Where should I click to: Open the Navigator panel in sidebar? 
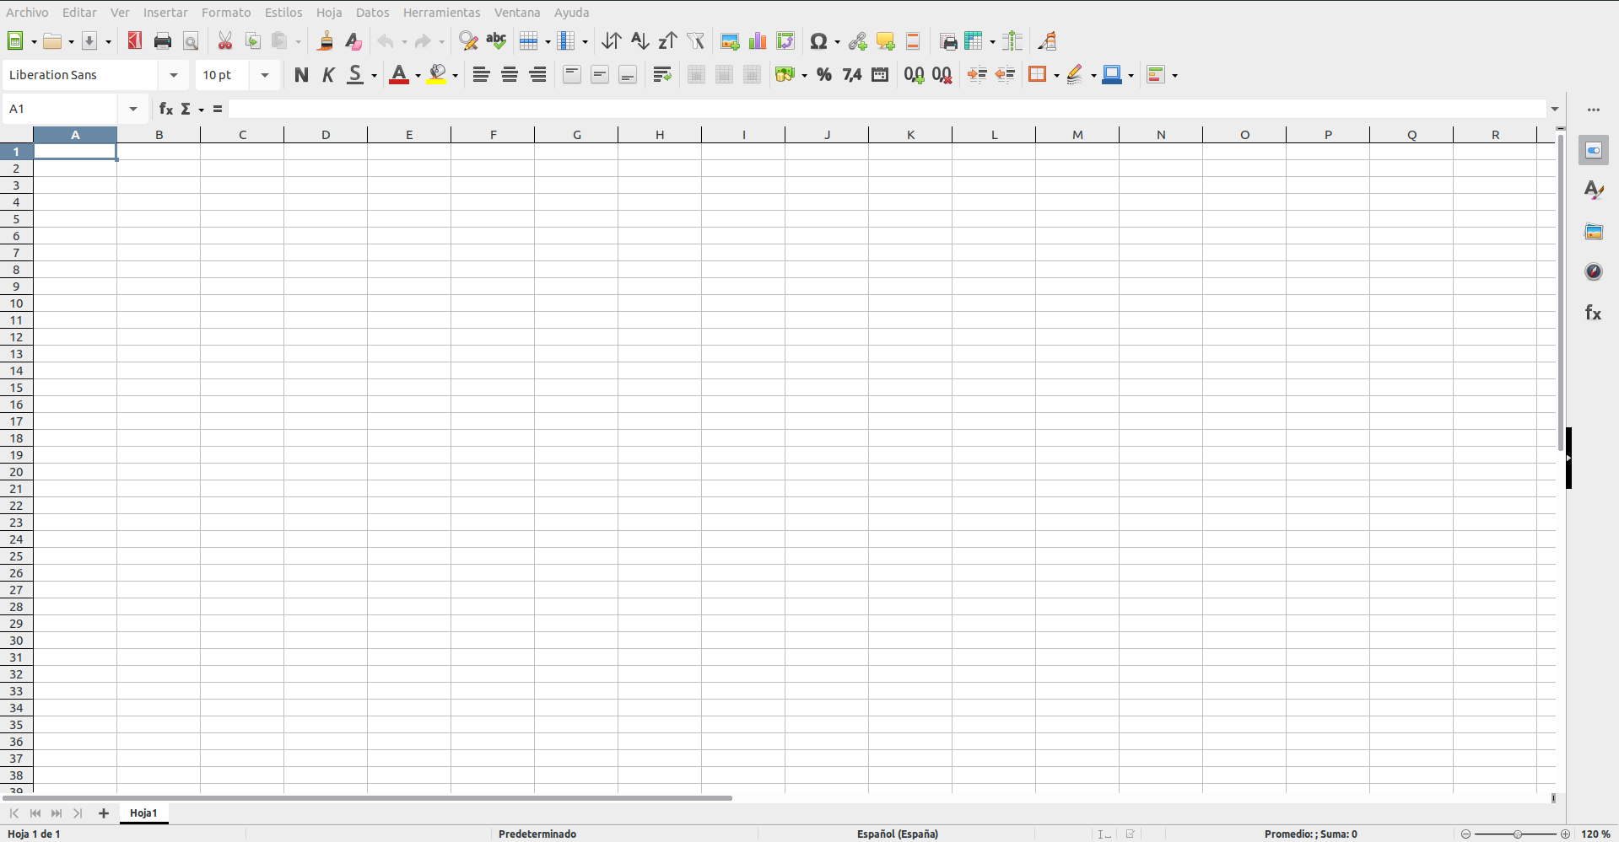coord(1593,272)
